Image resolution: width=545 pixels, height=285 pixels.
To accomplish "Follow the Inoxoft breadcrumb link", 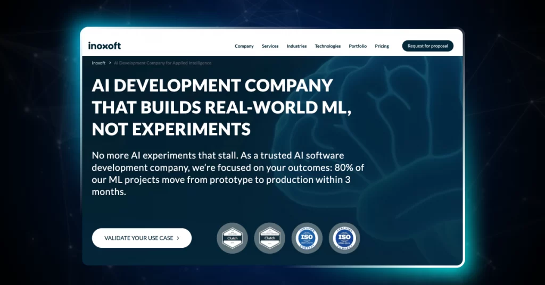I will (98, 63).
